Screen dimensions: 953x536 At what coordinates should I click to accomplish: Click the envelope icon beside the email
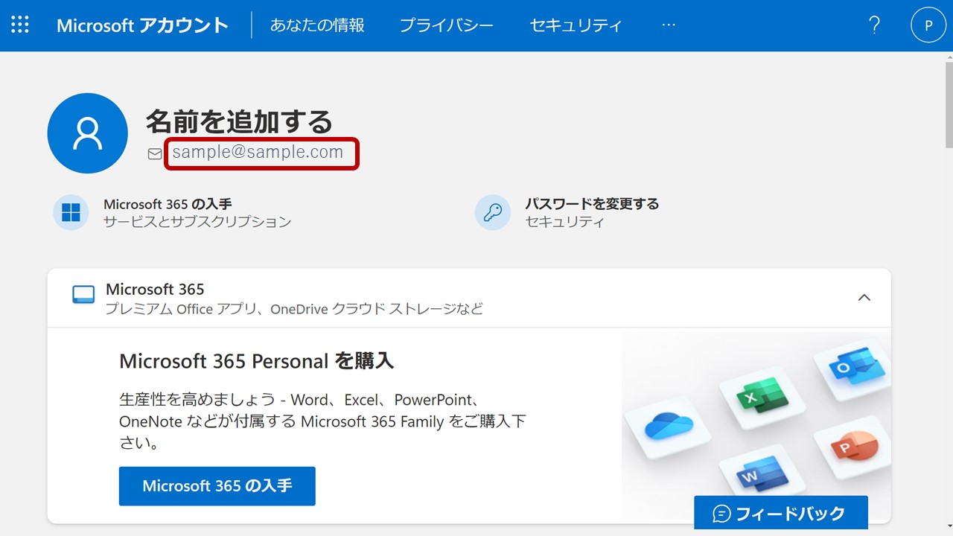(155, 154)
